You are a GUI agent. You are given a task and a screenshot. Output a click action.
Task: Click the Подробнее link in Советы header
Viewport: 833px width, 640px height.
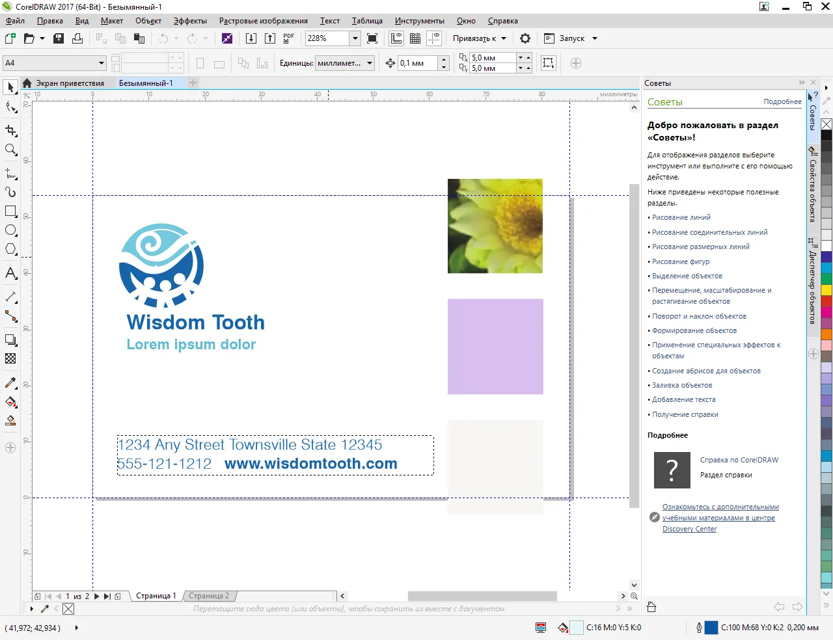(783, 101)
